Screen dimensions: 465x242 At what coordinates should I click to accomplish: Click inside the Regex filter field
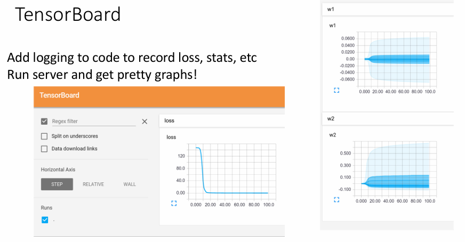94,122
